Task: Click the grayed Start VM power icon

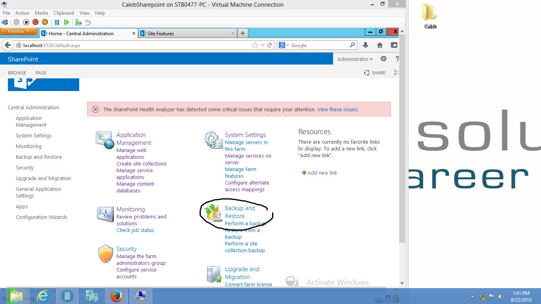Action: pyautogui.click(x=16, y=22)
